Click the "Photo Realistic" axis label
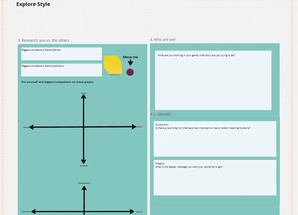Viewport: 298px width, 215px height. pyautogui.click(x=84, y=183)
